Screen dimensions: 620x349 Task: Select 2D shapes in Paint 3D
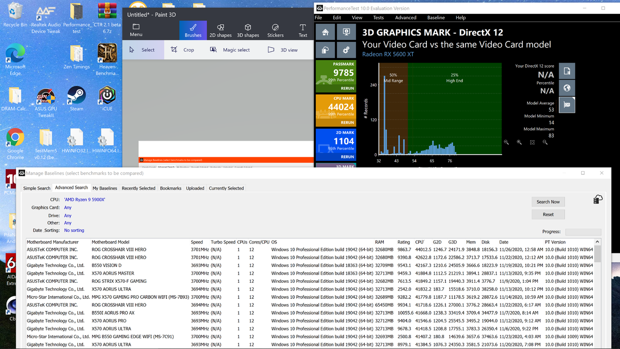pyautogui.click(x=221, y=31)
